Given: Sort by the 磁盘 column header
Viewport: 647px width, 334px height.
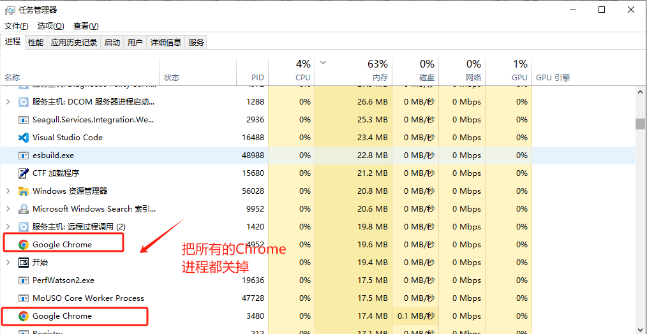Looking at the screenshot, I should [x=415, y=72].
